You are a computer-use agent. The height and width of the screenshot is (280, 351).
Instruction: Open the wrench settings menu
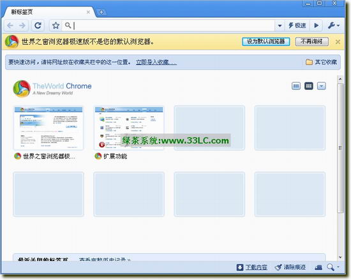point(334,26)
